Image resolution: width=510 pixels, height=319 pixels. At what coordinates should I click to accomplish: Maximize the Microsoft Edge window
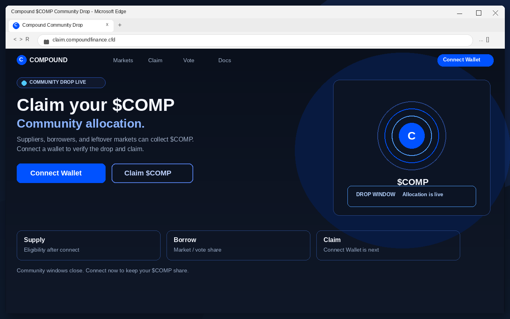point(479,13)
